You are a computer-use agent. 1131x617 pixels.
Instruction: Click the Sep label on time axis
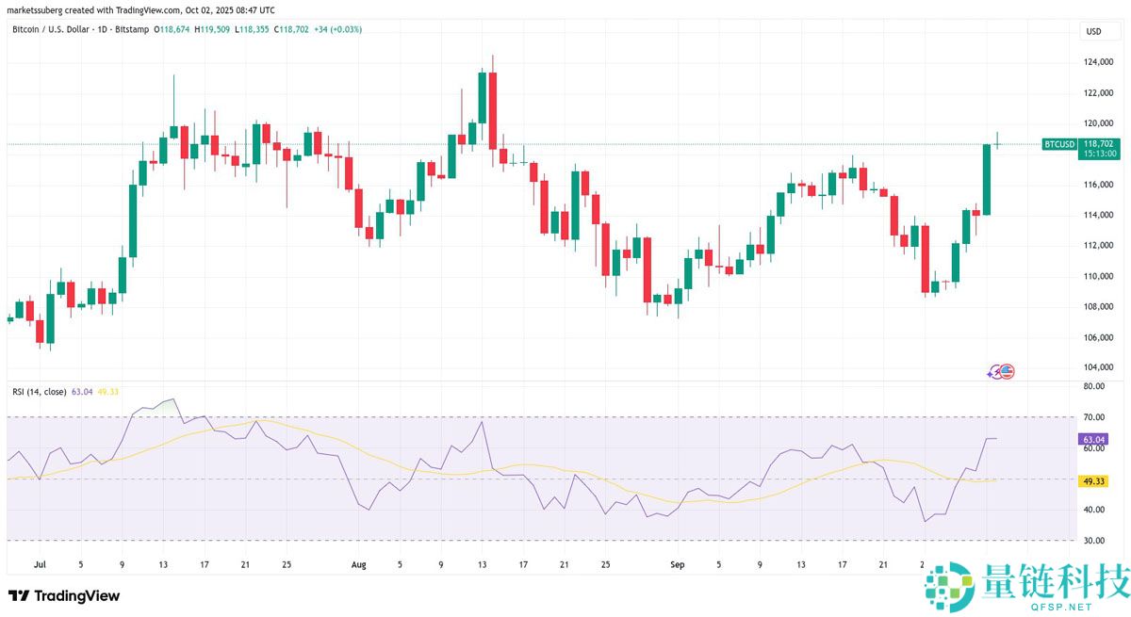[x=677, y=564]
